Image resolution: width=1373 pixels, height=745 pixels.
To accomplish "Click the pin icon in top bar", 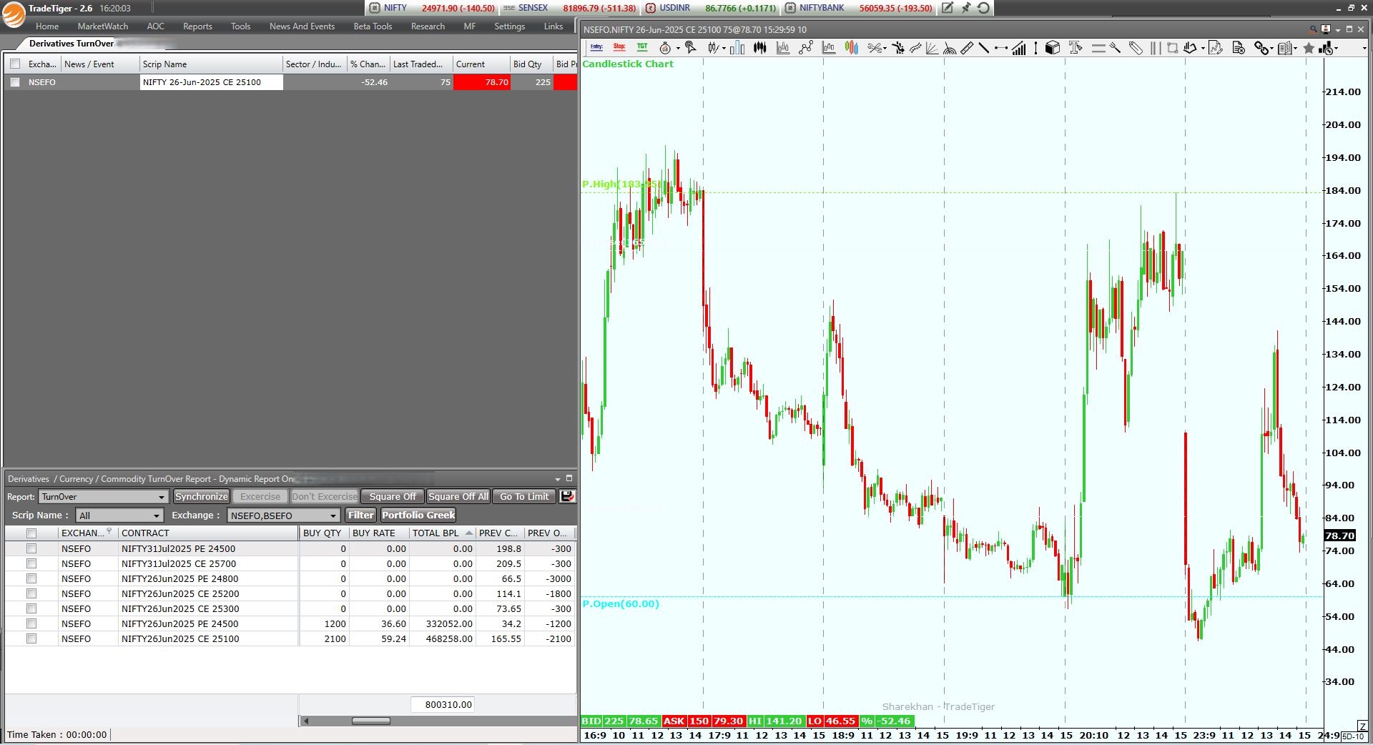I will pyautogui.click(x=966, y=8).
